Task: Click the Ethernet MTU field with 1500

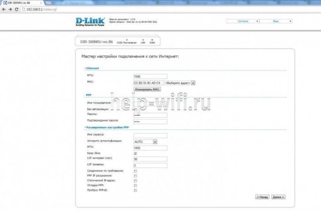Action: click(x=150, y=76)
